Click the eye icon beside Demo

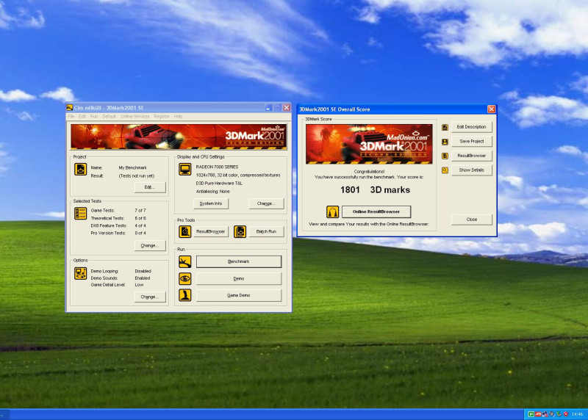(185, 278)
